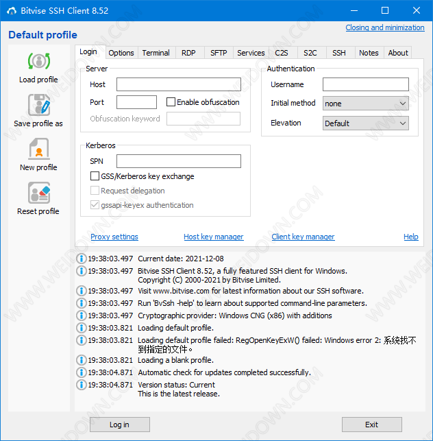This screenshot has width=433, height=441.
Task: Toggle Request delegation checkbox
Action: point(95,191)
